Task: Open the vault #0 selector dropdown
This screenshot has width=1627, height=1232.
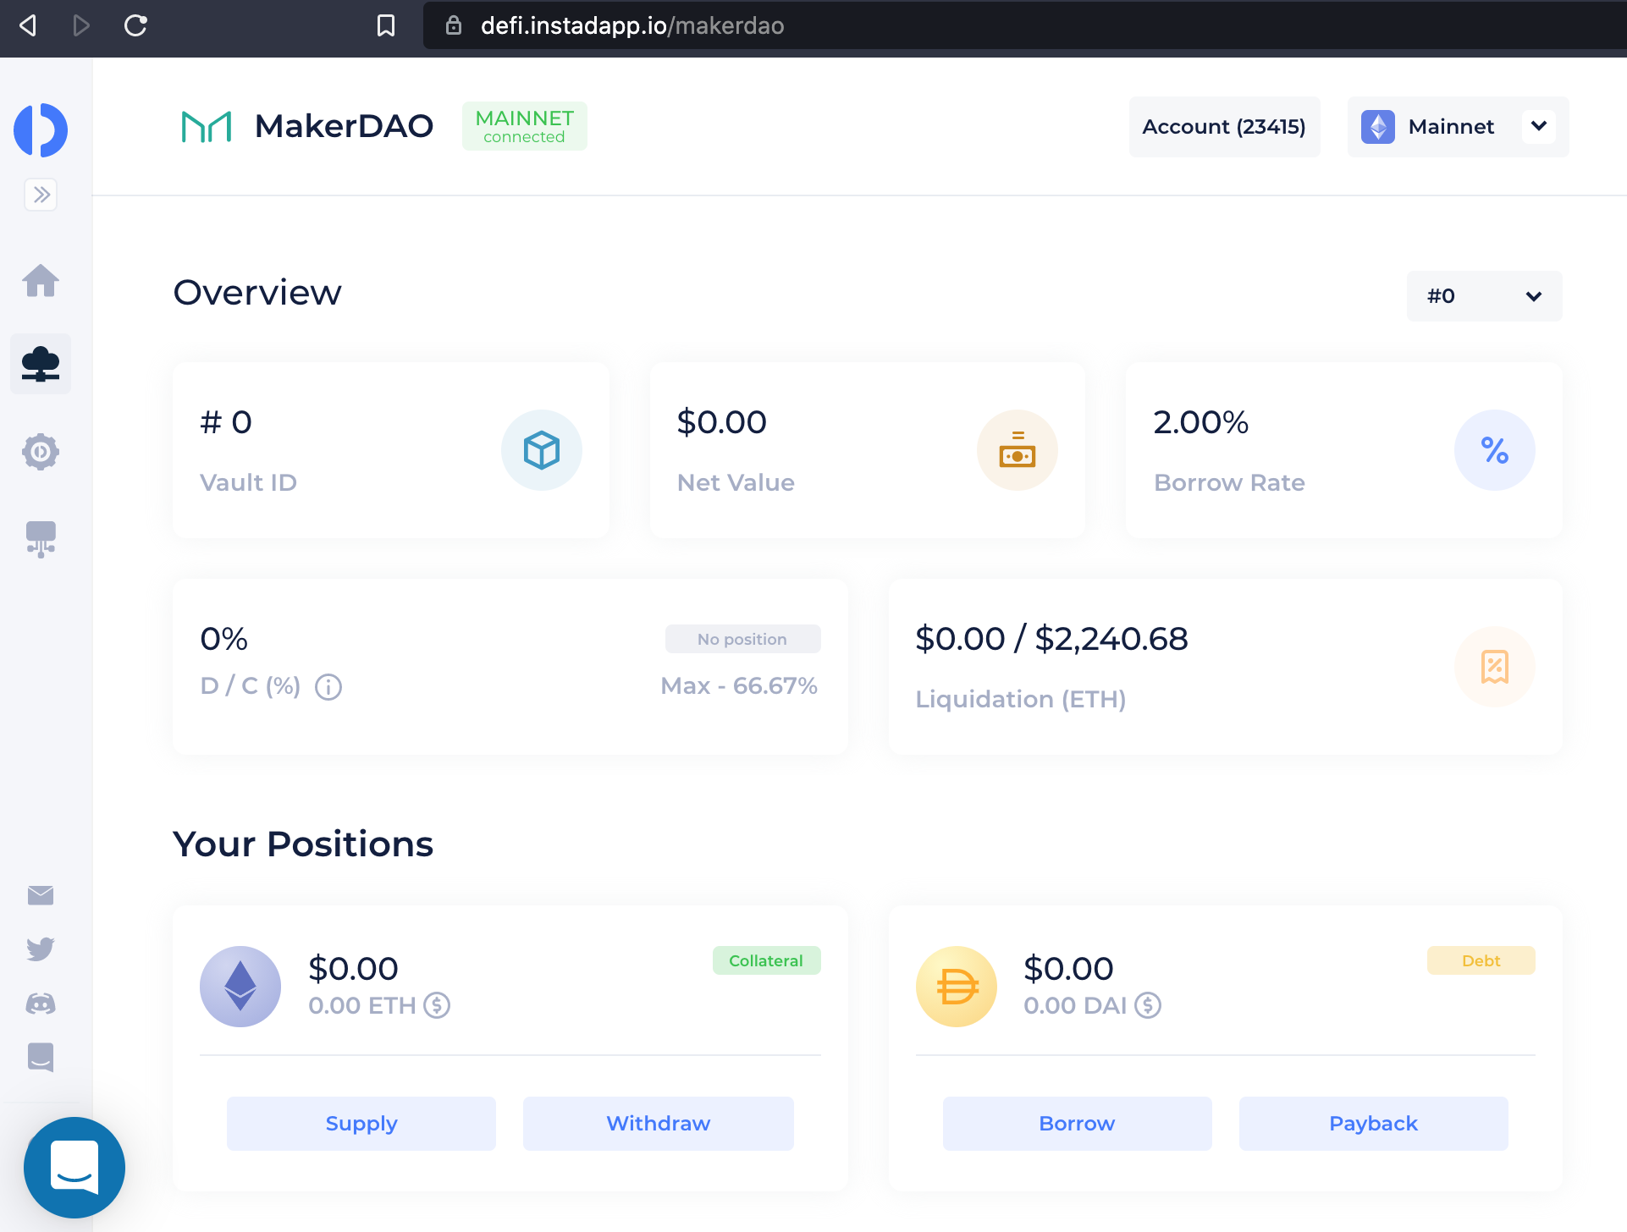Action: point(1484,296)
